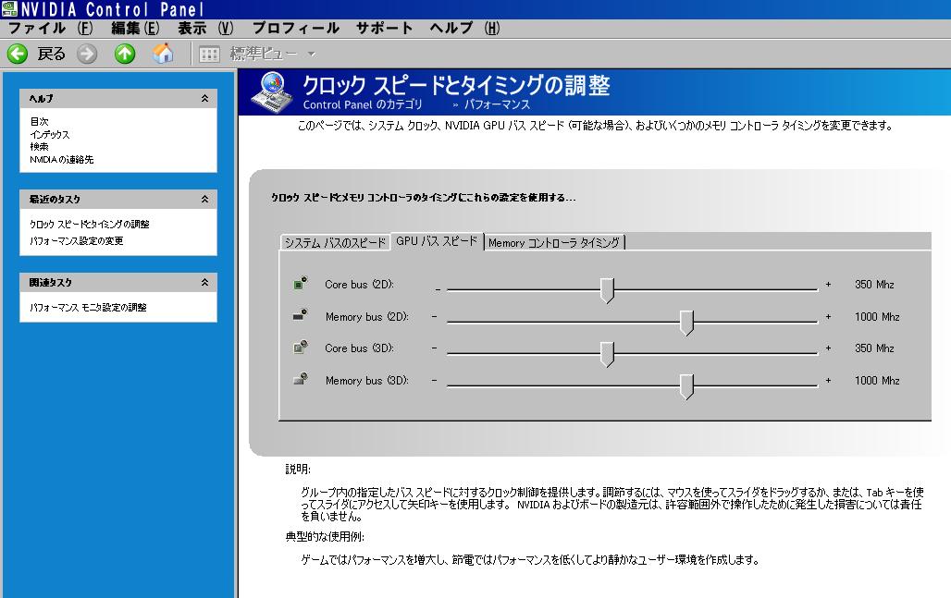Collapse the 最近のタスク panel

tap(205, 199)
